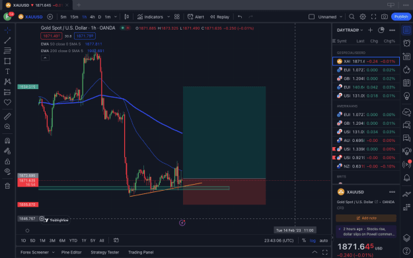Switch to the 15m timeframe
This screenshot has width=413, height=258.
click(74, 17)
